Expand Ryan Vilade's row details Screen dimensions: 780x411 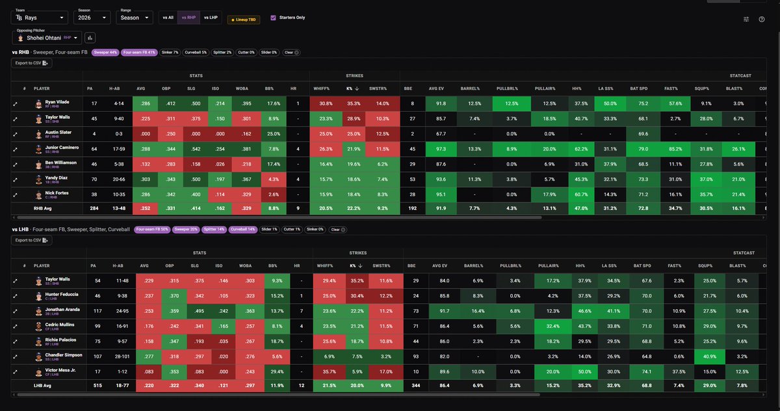click(15, 103)
